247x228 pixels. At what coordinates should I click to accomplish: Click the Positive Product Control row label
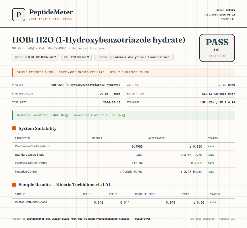[x=31, y=163]
